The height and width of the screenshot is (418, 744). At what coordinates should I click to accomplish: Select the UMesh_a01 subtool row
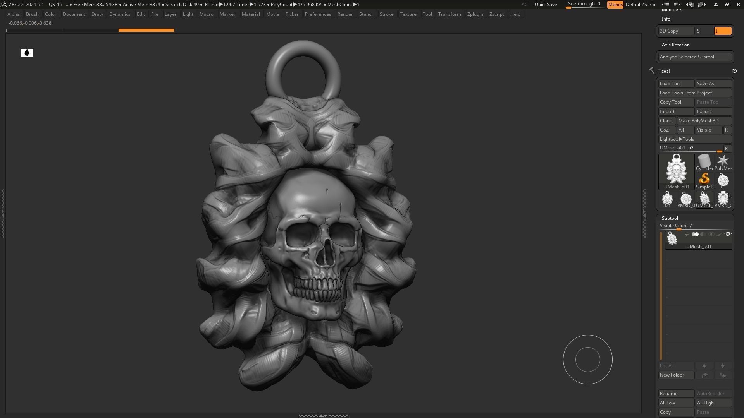pos(699,240)
